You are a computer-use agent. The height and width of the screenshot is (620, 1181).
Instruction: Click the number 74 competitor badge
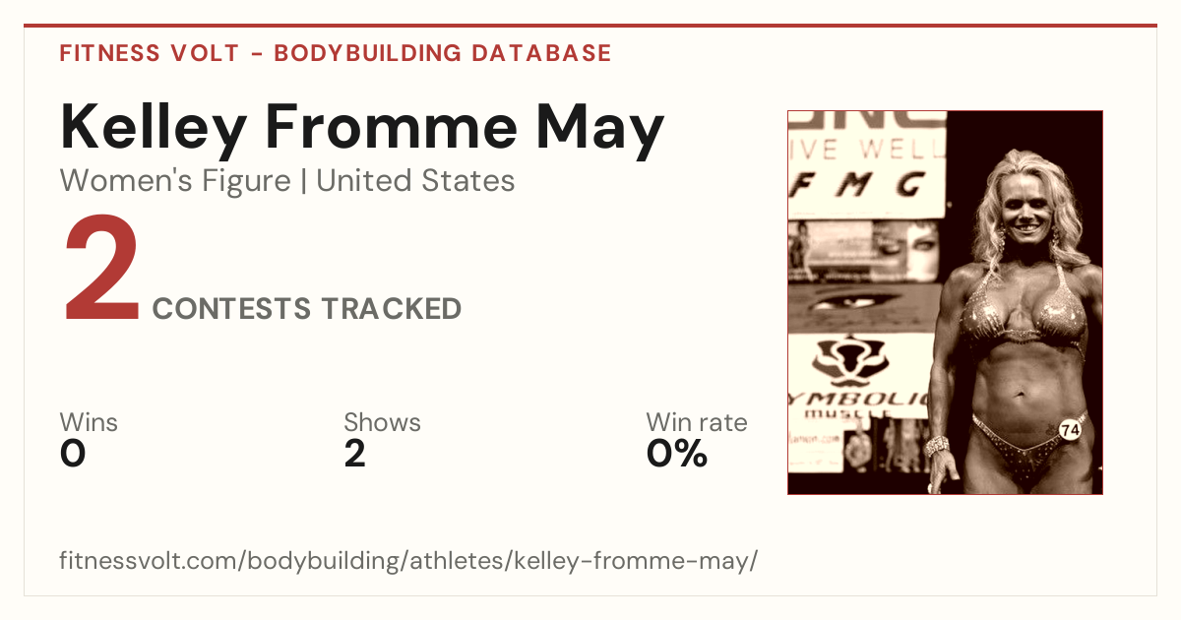tap(1070, 429)
